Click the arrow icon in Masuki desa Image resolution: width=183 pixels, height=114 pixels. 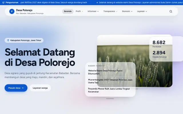point(23,88)
